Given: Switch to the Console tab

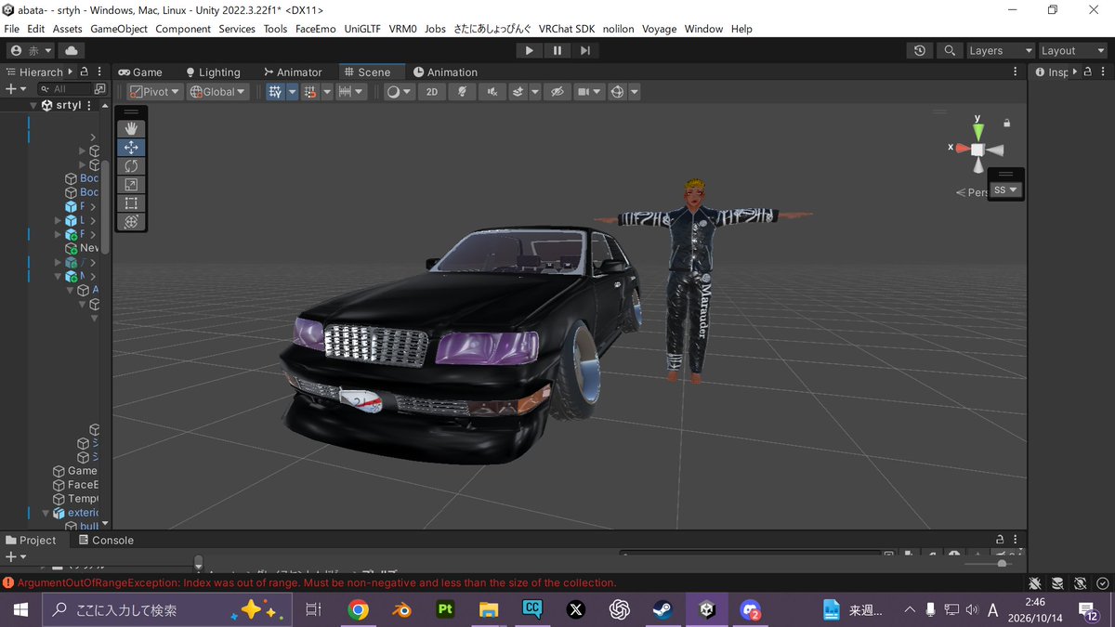Looking at the screenshot, I should 106,540.
